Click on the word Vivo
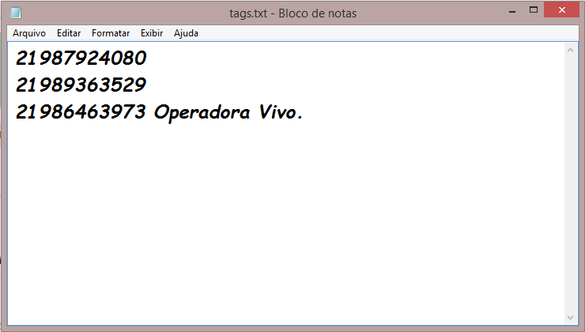The height and width of the screenshot is (332, 585). click(x=280, y=112)
